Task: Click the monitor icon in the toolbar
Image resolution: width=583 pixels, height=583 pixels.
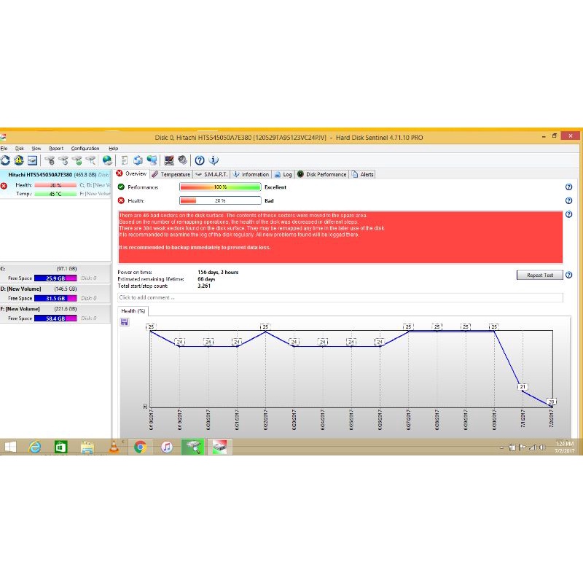Action: pos(168,160)
